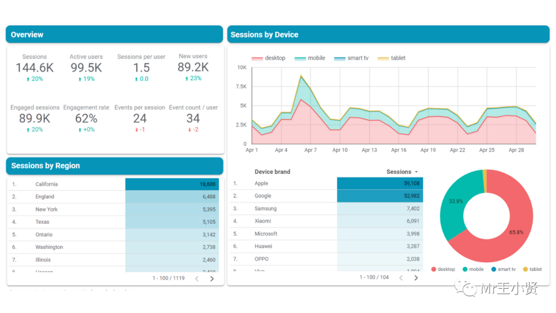Viewport: 556px width, 313px height.
Task: Click the 7,402 sessions value for Samsung
Action: coord(413,208)
